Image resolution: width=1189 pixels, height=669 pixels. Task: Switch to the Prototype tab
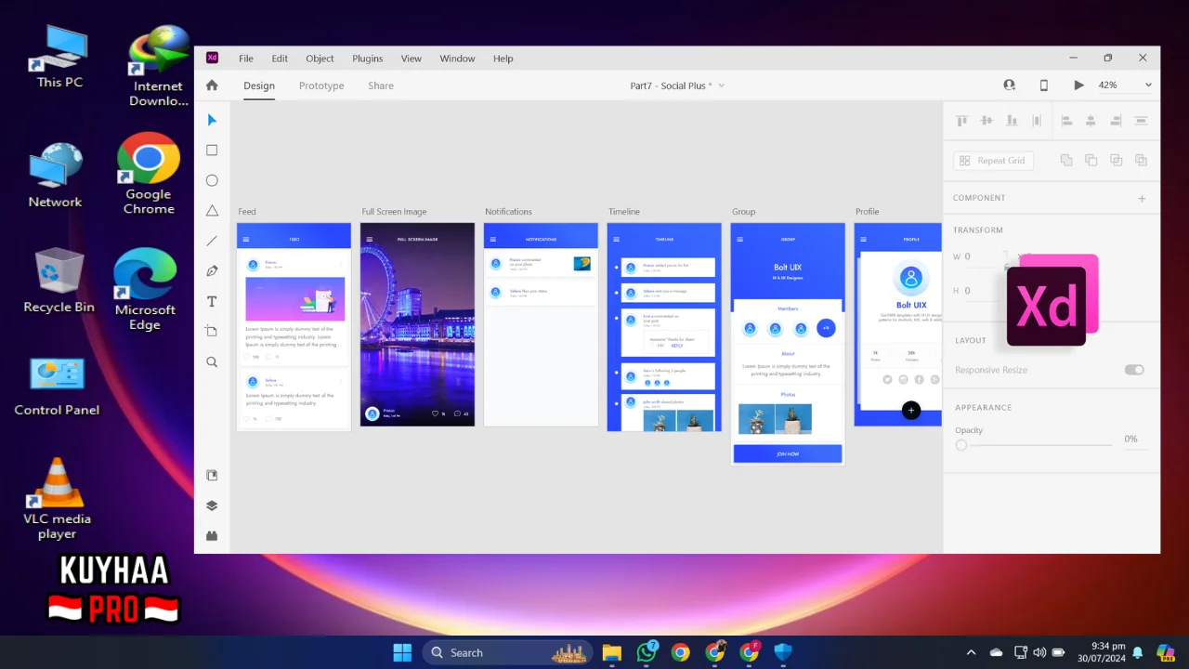(321, 85)
